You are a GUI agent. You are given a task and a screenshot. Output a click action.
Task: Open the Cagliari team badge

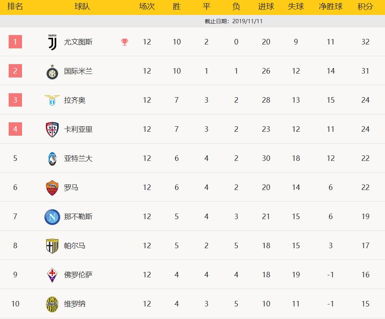(x=52, y=129)
